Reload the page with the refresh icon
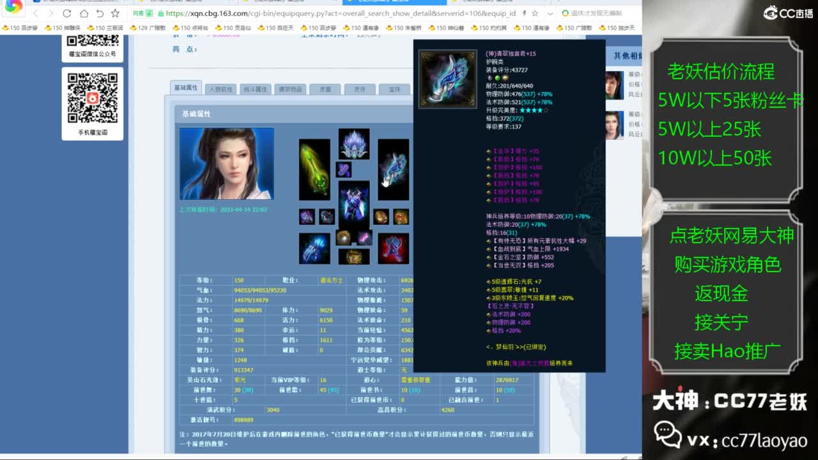Viewport: 818px width, 460px height. pyautogui.click(x=67, y=13)
